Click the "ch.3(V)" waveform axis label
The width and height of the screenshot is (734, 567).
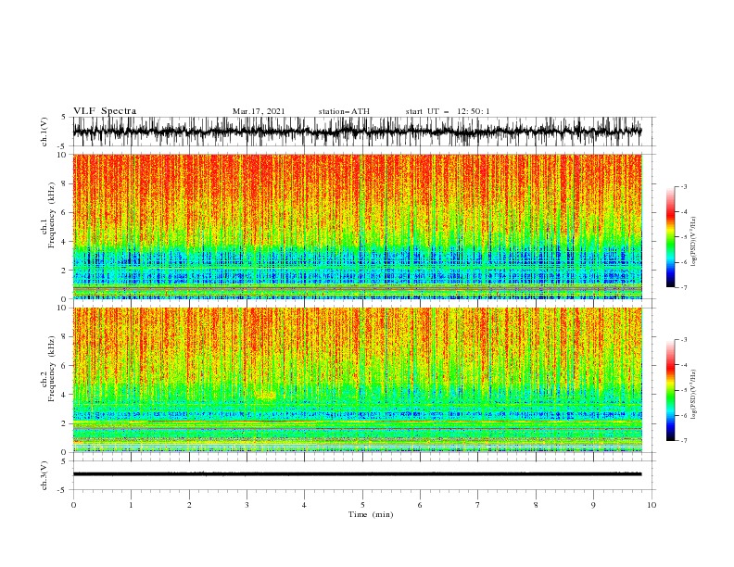coord(44,475)
